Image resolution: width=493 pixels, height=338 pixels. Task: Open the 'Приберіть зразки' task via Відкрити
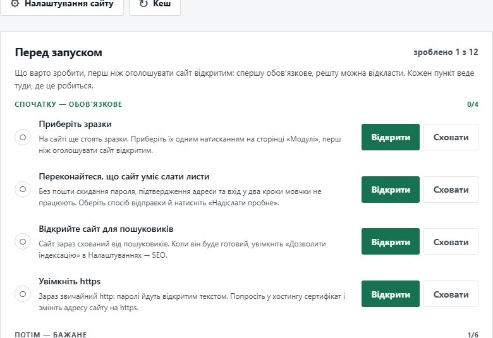coord(390,137)
